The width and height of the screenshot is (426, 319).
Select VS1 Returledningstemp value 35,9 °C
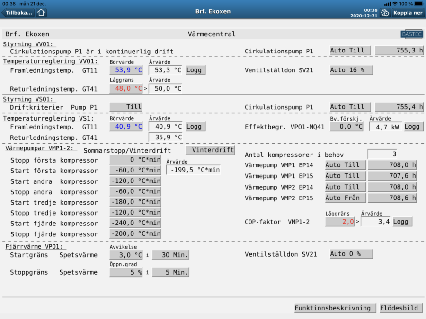point(165,137)
